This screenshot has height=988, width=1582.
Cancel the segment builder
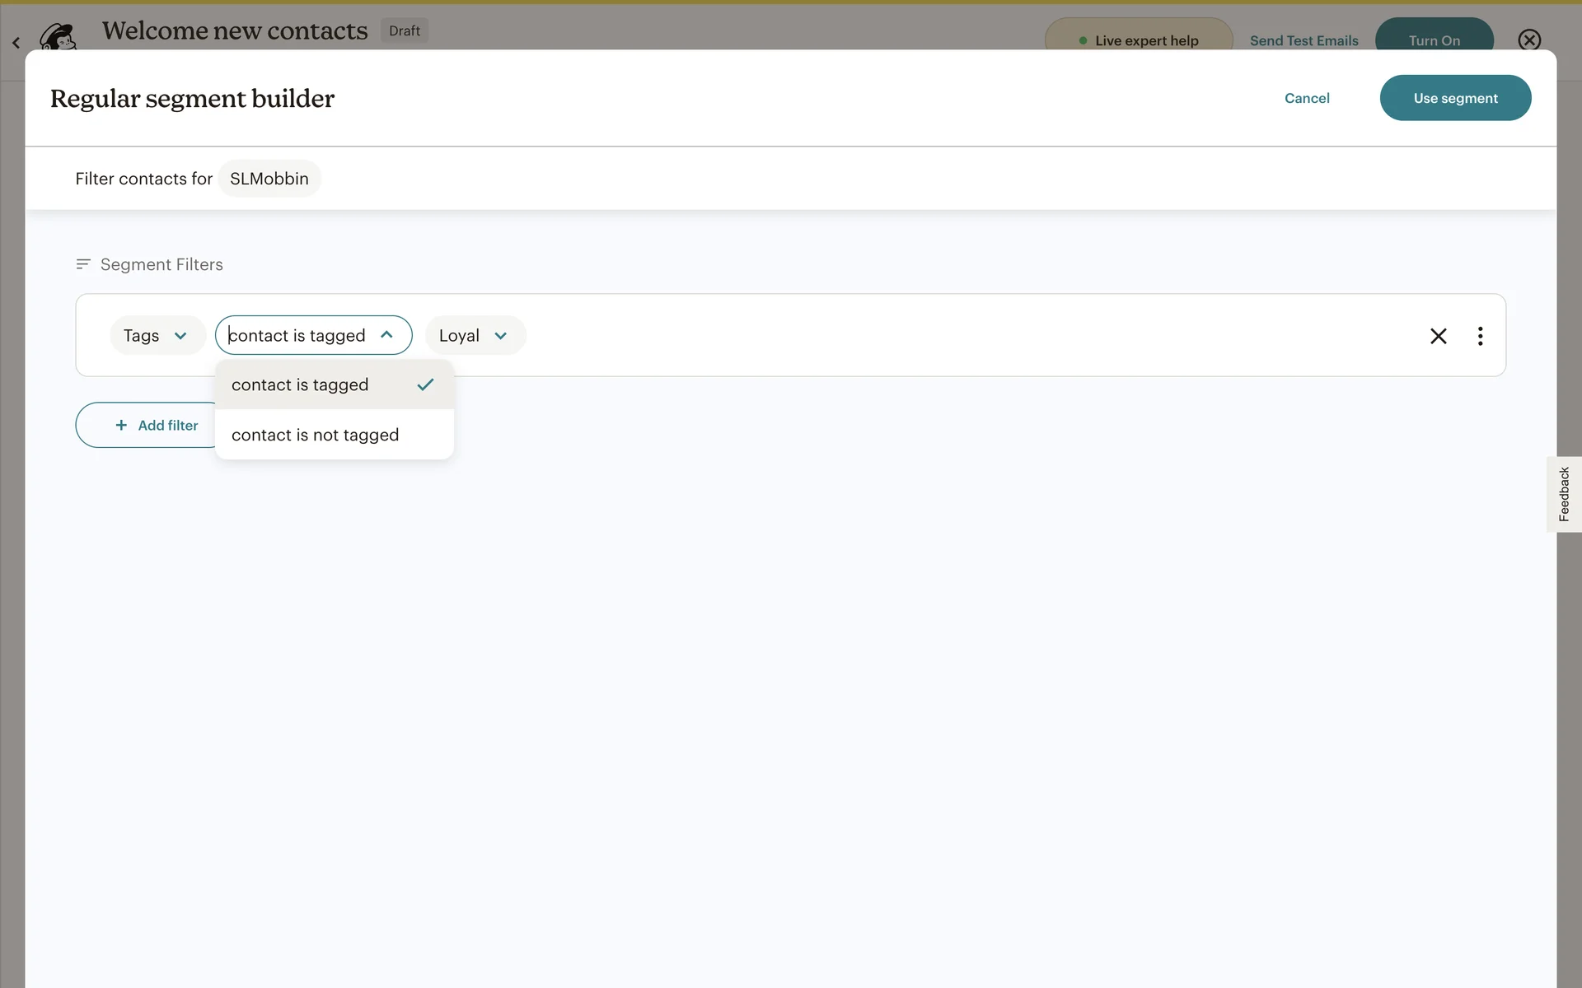(1307, 98)
